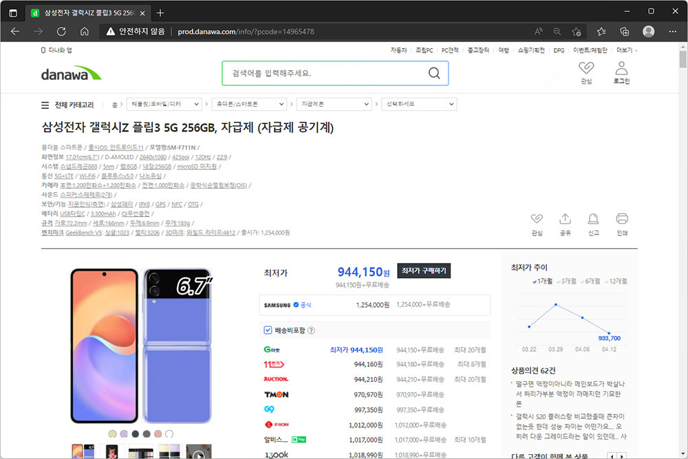Open the 스냅드래곤888 spec link

(78, 167)
